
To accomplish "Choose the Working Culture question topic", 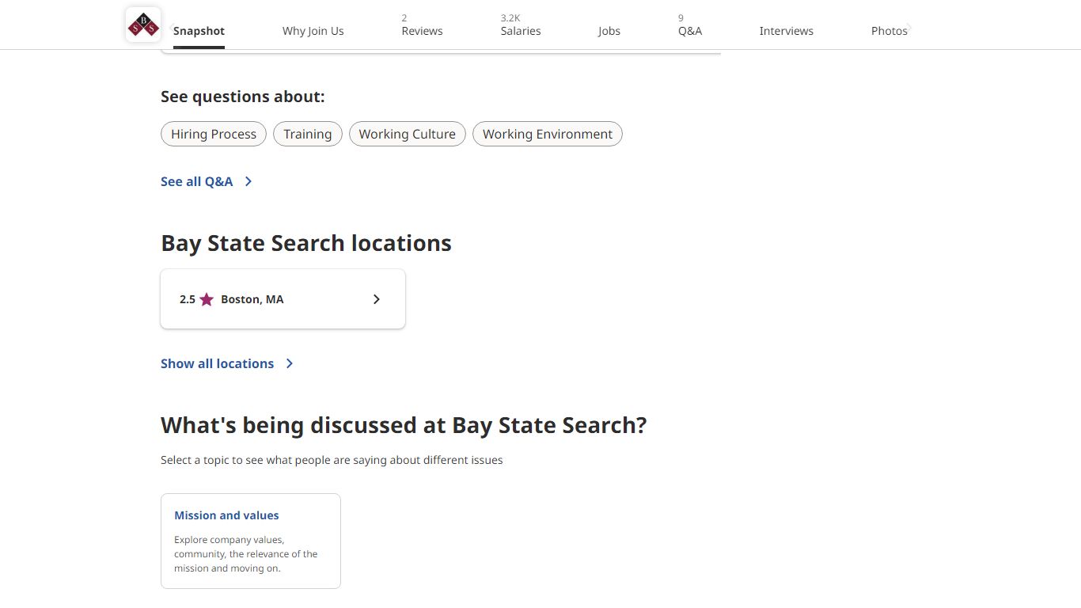I will (x=408, y=134).
